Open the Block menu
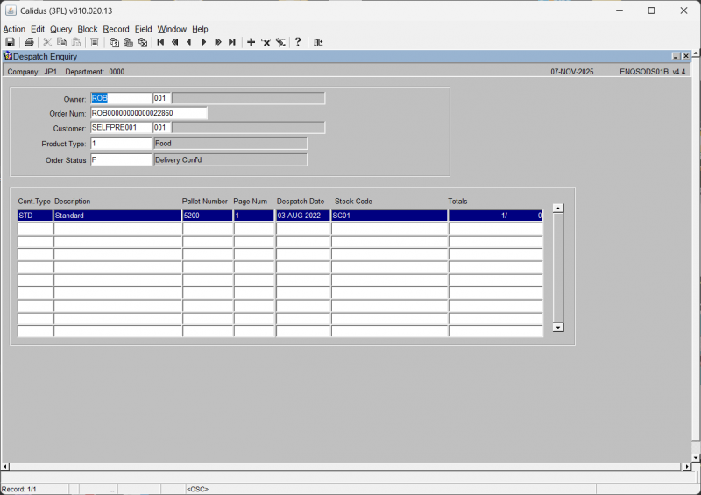The height and width of the screenshot is (495, 701). pyautogui.click(x=88, y=29)
